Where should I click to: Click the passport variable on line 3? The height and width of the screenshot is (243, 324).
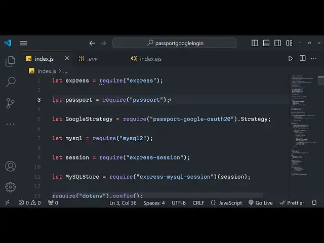pos(79,100)
